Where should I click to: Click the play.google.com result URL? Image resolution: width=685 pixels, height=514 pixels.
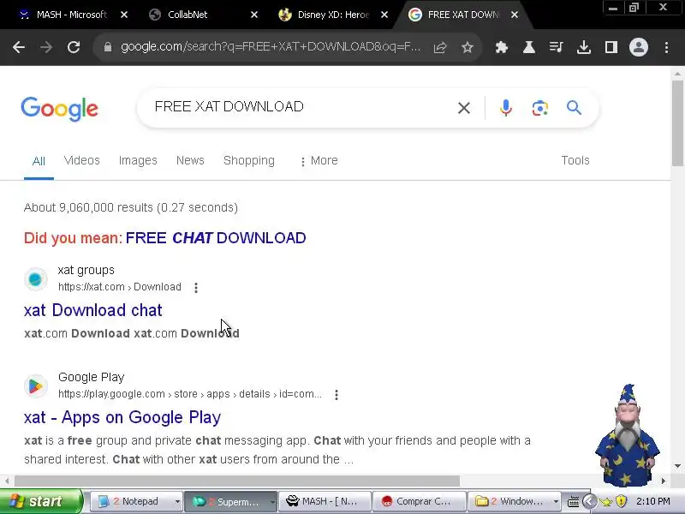[190, 394]
